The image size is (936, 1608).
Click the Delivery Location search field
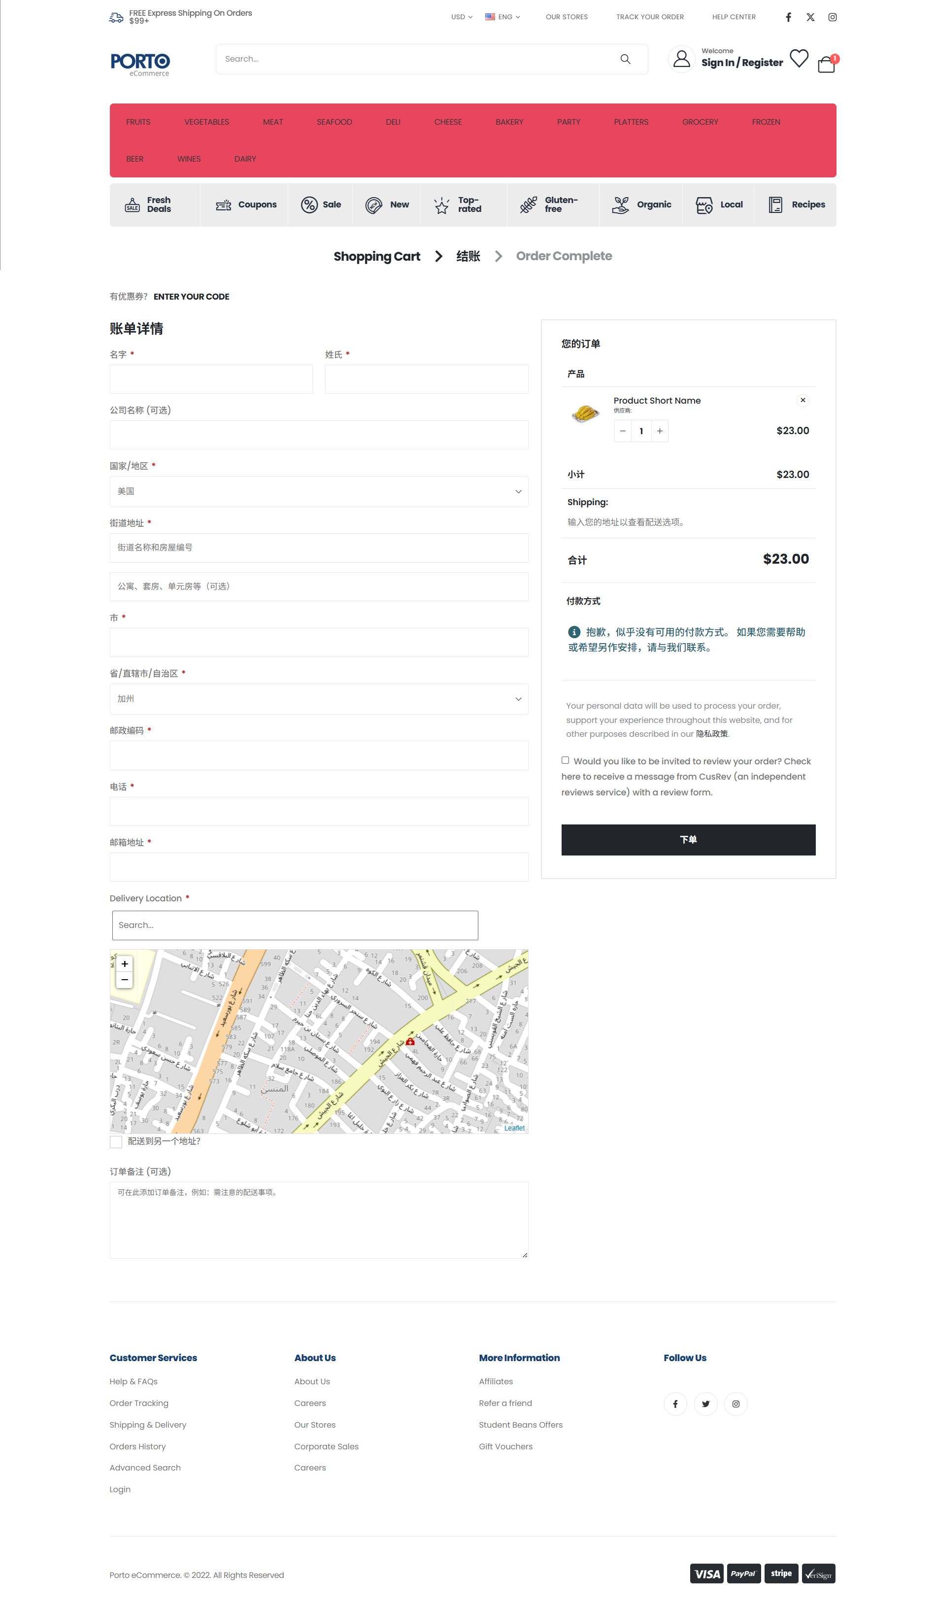tap(295, 925)
